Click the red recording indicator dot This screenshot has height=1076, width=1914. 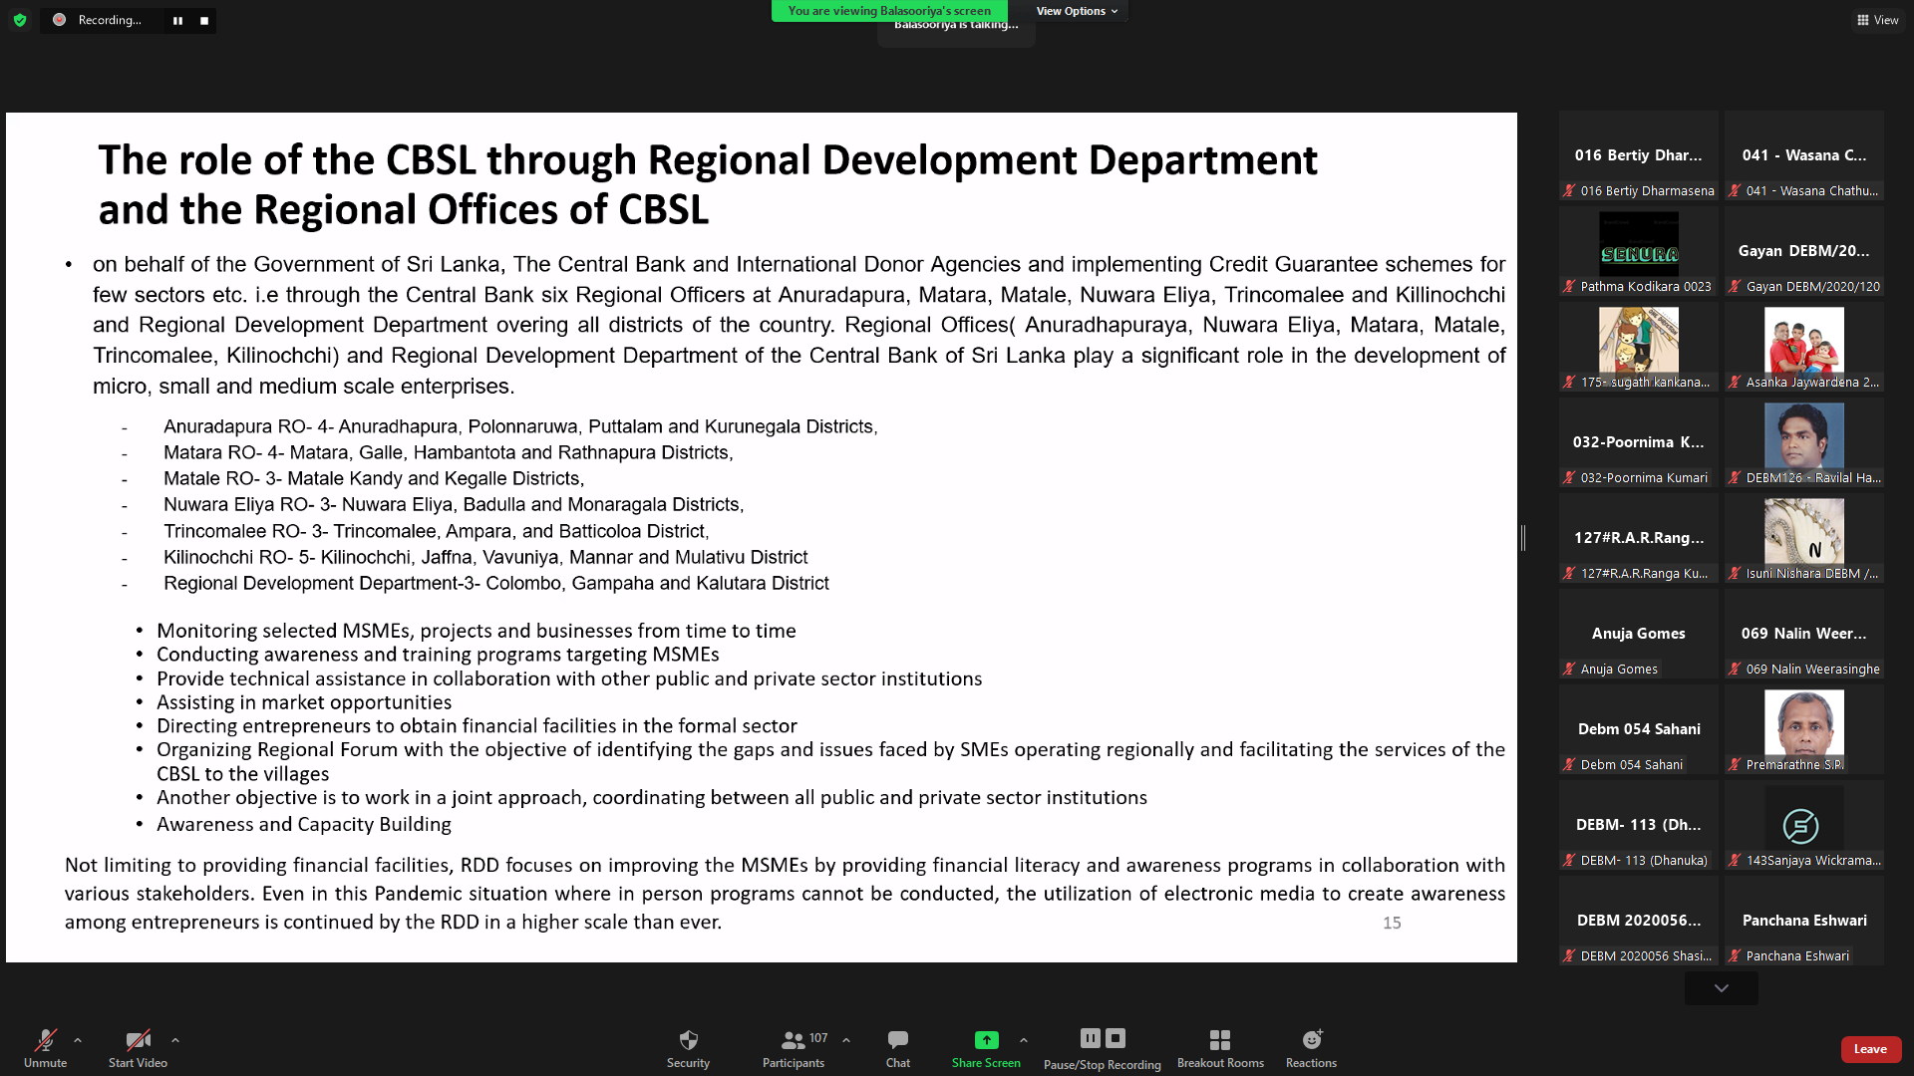coord(60,20)
